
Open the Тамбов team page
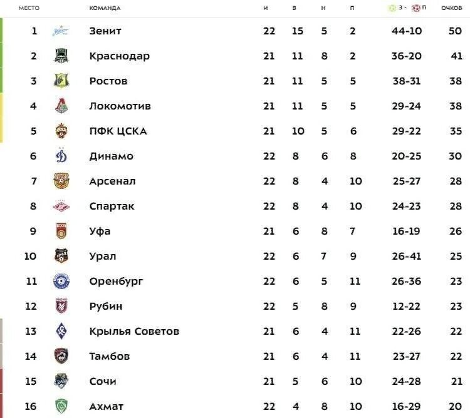click(x=110, y=356)
